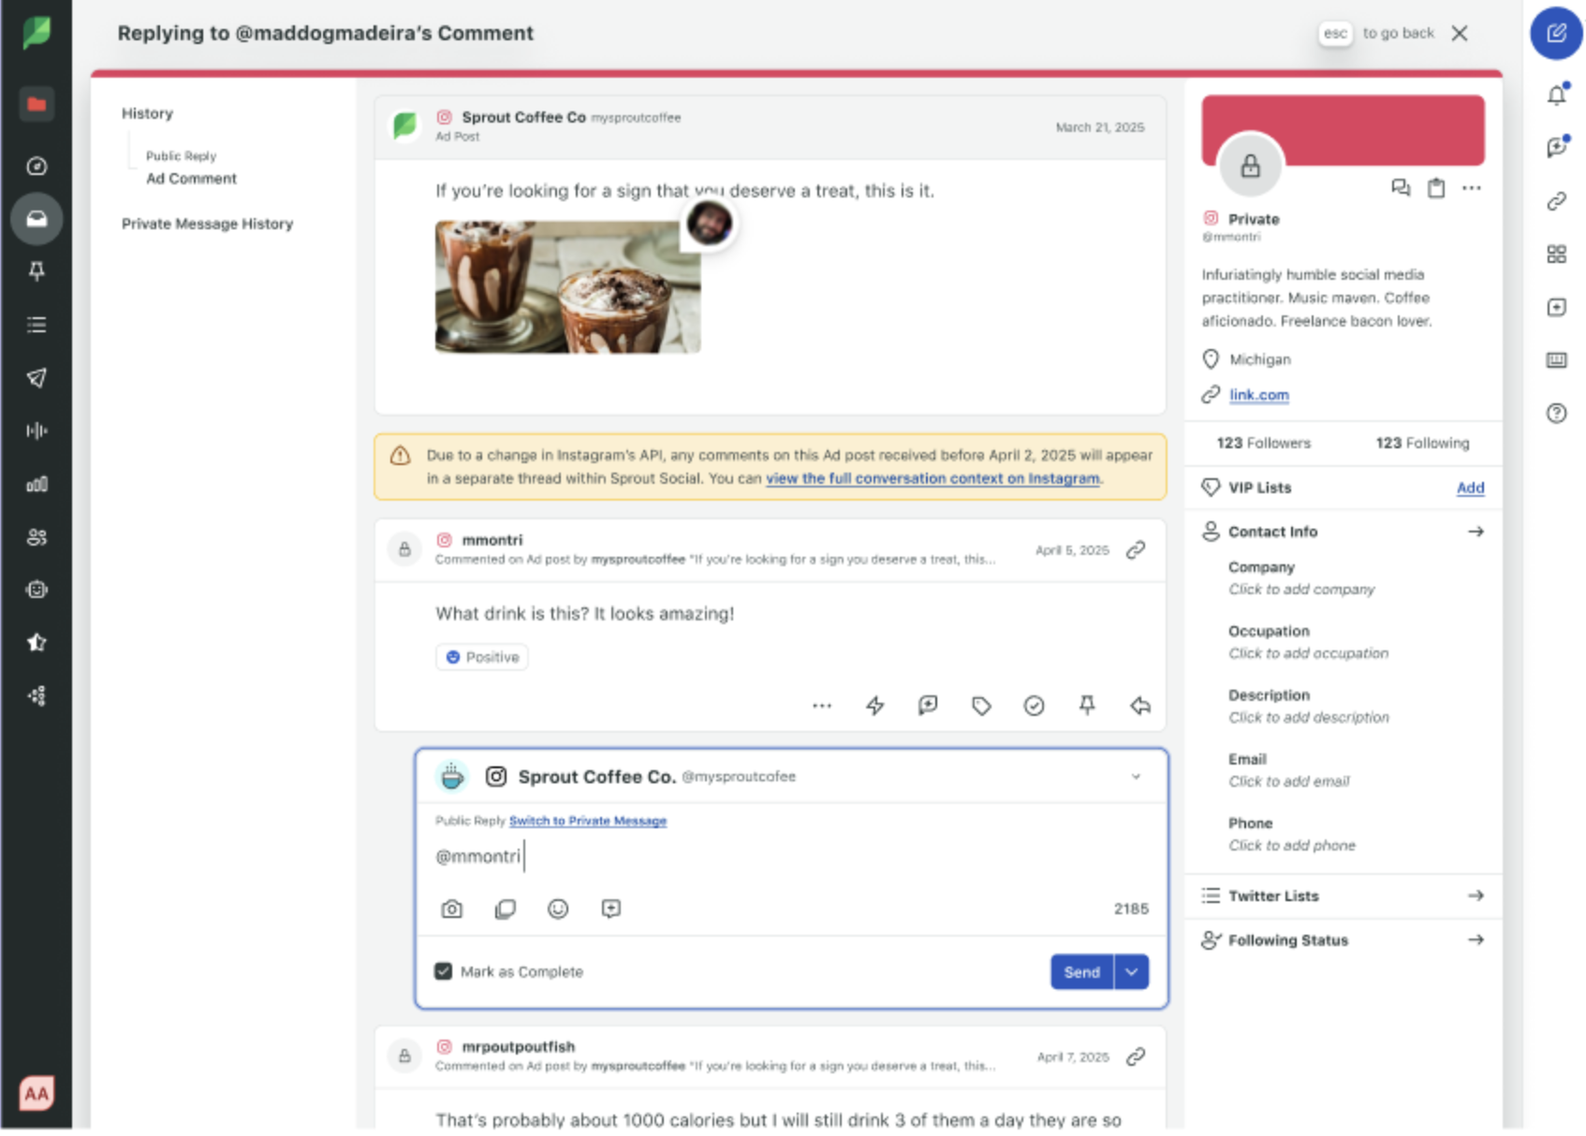Open the pin icon in left sidebar

click(x=37, y=271)
